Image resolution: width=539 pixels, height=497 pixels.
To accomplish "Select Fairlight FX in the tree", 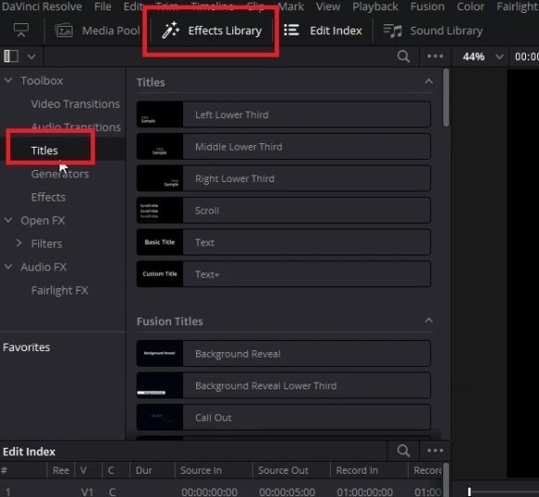I will tap(59, 290).
